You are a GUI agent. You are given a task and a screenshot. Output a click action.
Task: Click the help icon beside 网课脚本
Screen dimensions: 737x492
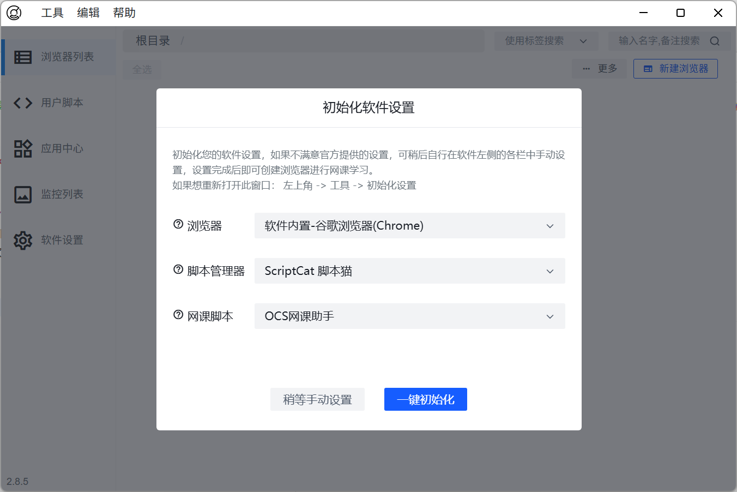[178, 315]
